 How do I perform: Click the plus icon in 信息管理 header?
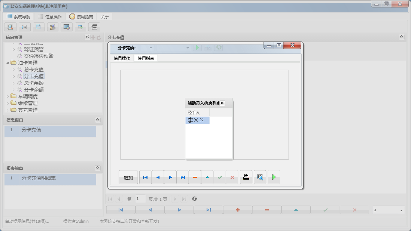[93, 37]
